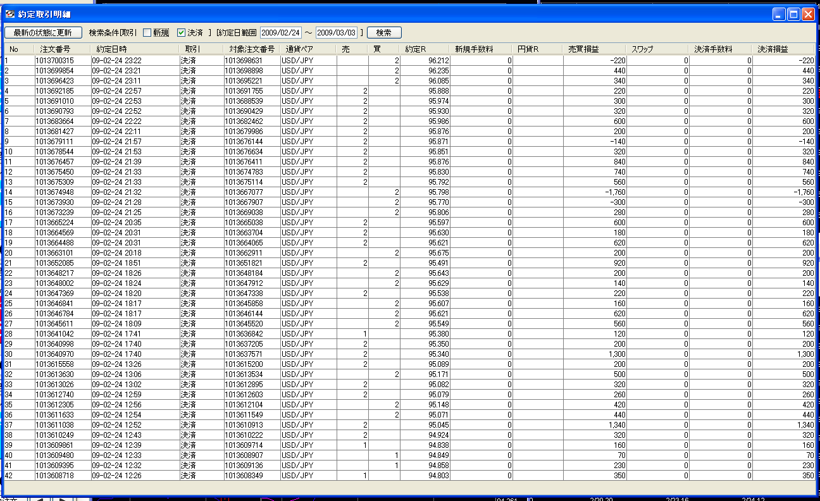Click the timestamp 09-02-24 12:39
The width and height of the screenshot is (820, 501).
(x=116, y=445)
